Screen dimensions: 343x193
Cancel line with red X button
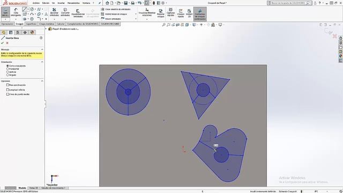pyautogui.click(x=7, y=43)
